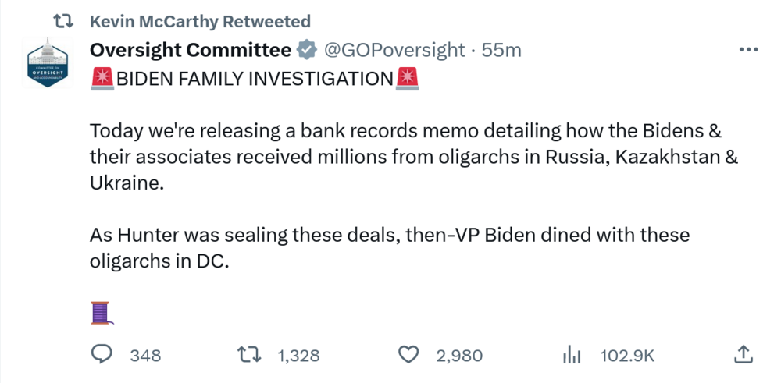The height and width of the screenshot is (383, 781).
Task: Click the 2,980 likes count
Action: point(459,356)
